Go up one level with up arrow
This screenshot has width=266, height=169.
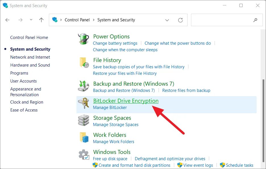41,20
